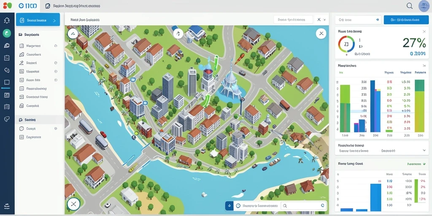Open the user avatar in top bar
432x216 pixels.
coord(424,6)
